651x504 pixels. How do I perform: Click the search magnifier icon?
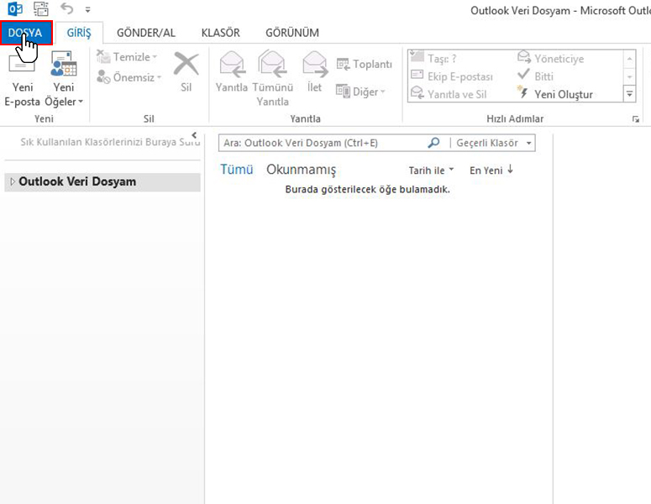[433, 143]
